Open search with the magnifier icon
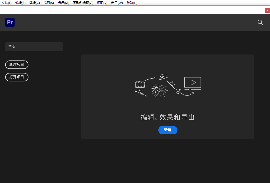270x183 pixels. pyautogui.click(x=260, y=22)
